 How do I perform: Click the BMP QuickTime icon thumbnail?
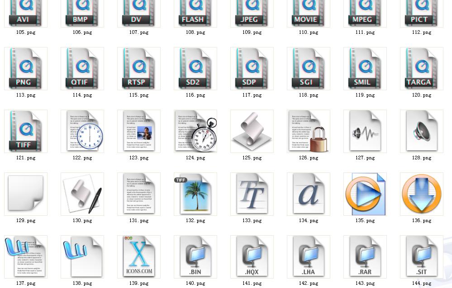tap(82, 14)
